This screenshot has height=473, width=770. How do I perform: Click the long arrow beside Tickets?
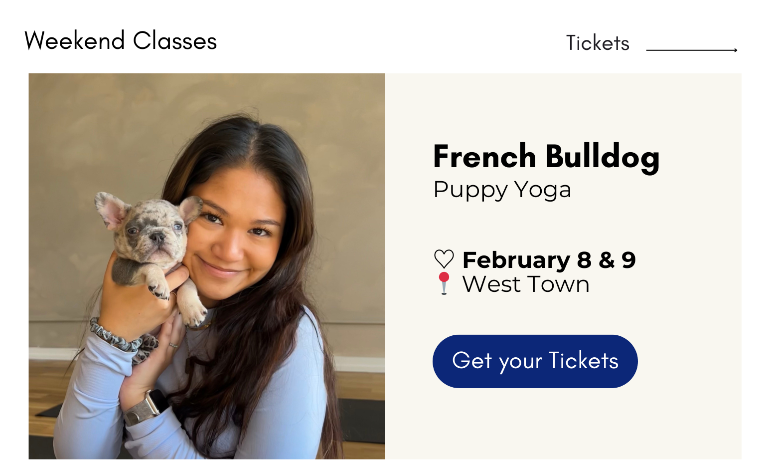coord(692,50)
